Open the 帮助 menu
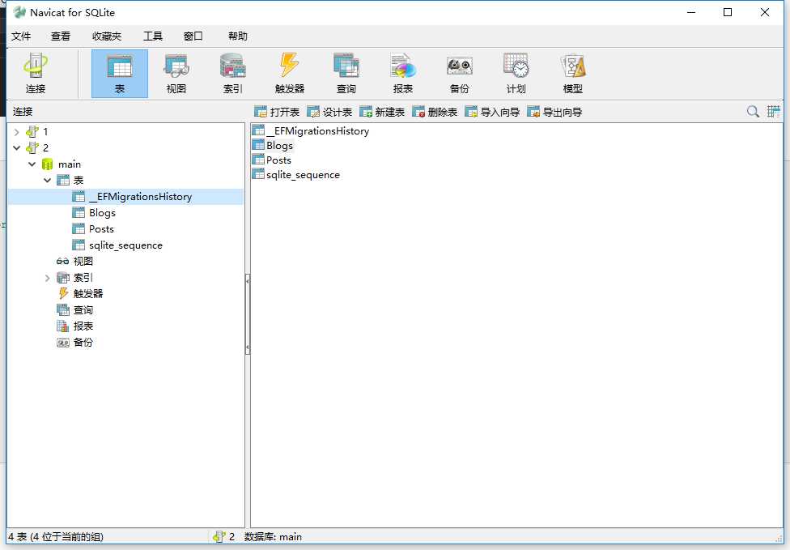Screen dimensions: 790x550 pos(237,36)
